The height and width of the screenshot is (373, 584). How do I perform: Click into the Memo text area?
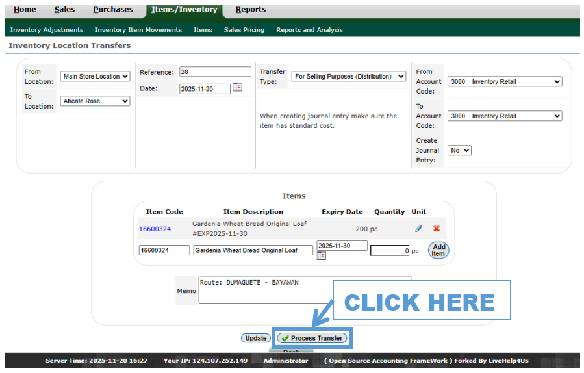tap(304, 290)
